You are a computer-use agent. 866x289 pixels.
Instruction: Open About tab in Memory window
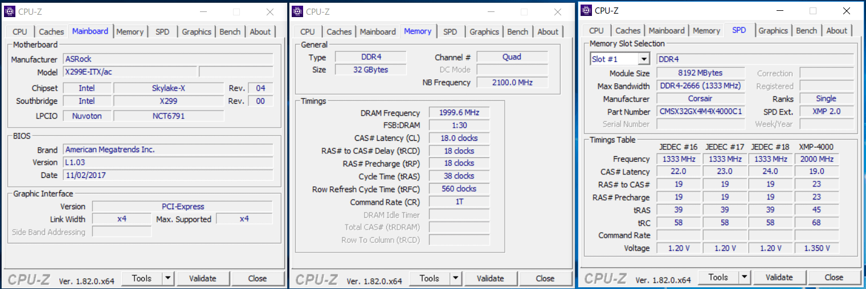pos(548,32)
